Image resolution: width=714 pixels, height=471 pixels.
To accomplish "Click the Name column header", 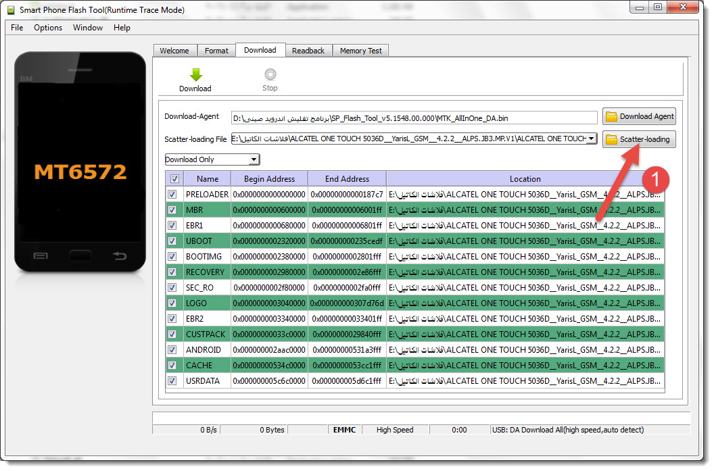I will click(207, 179).
